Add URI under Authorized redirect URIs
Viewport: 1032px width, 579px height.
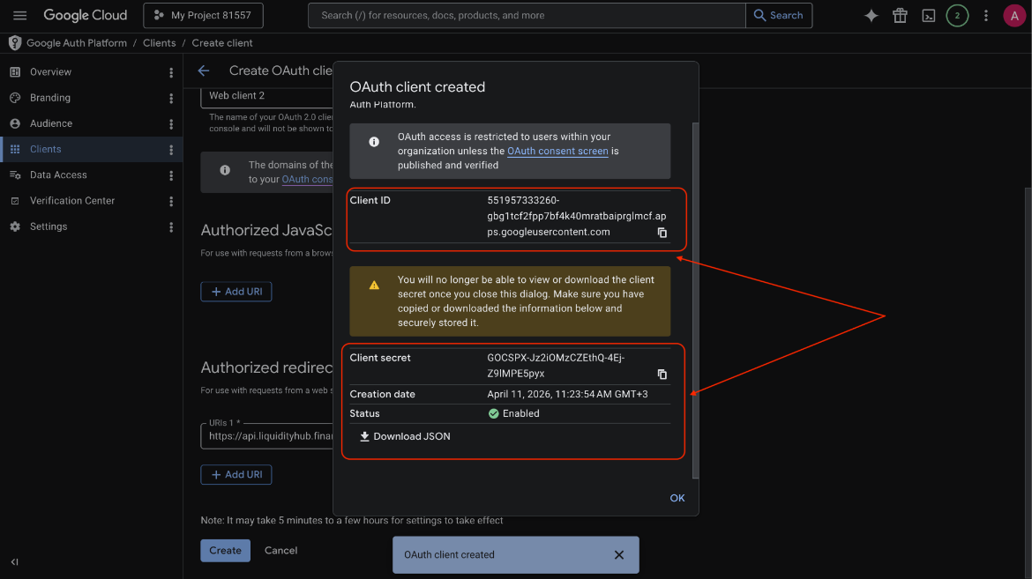[236, 474]
